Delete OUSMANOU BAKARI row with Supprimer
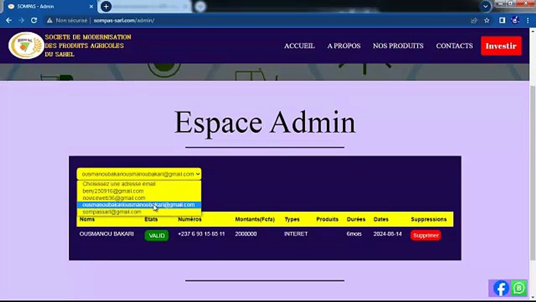Viewport: 536px width, 302px height. 426,235
